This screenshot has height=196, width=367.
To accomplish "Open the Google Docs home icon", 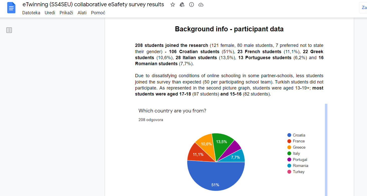I will (11, 8).
